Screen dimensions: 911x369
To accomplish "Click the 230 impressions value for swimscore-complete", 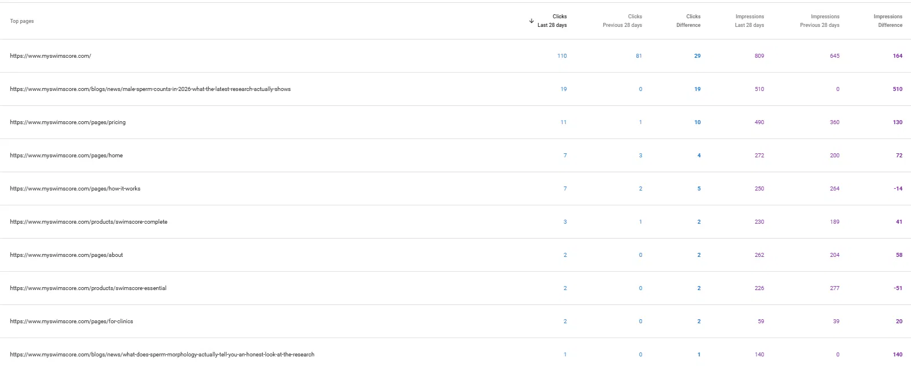I will click(759, 222).
